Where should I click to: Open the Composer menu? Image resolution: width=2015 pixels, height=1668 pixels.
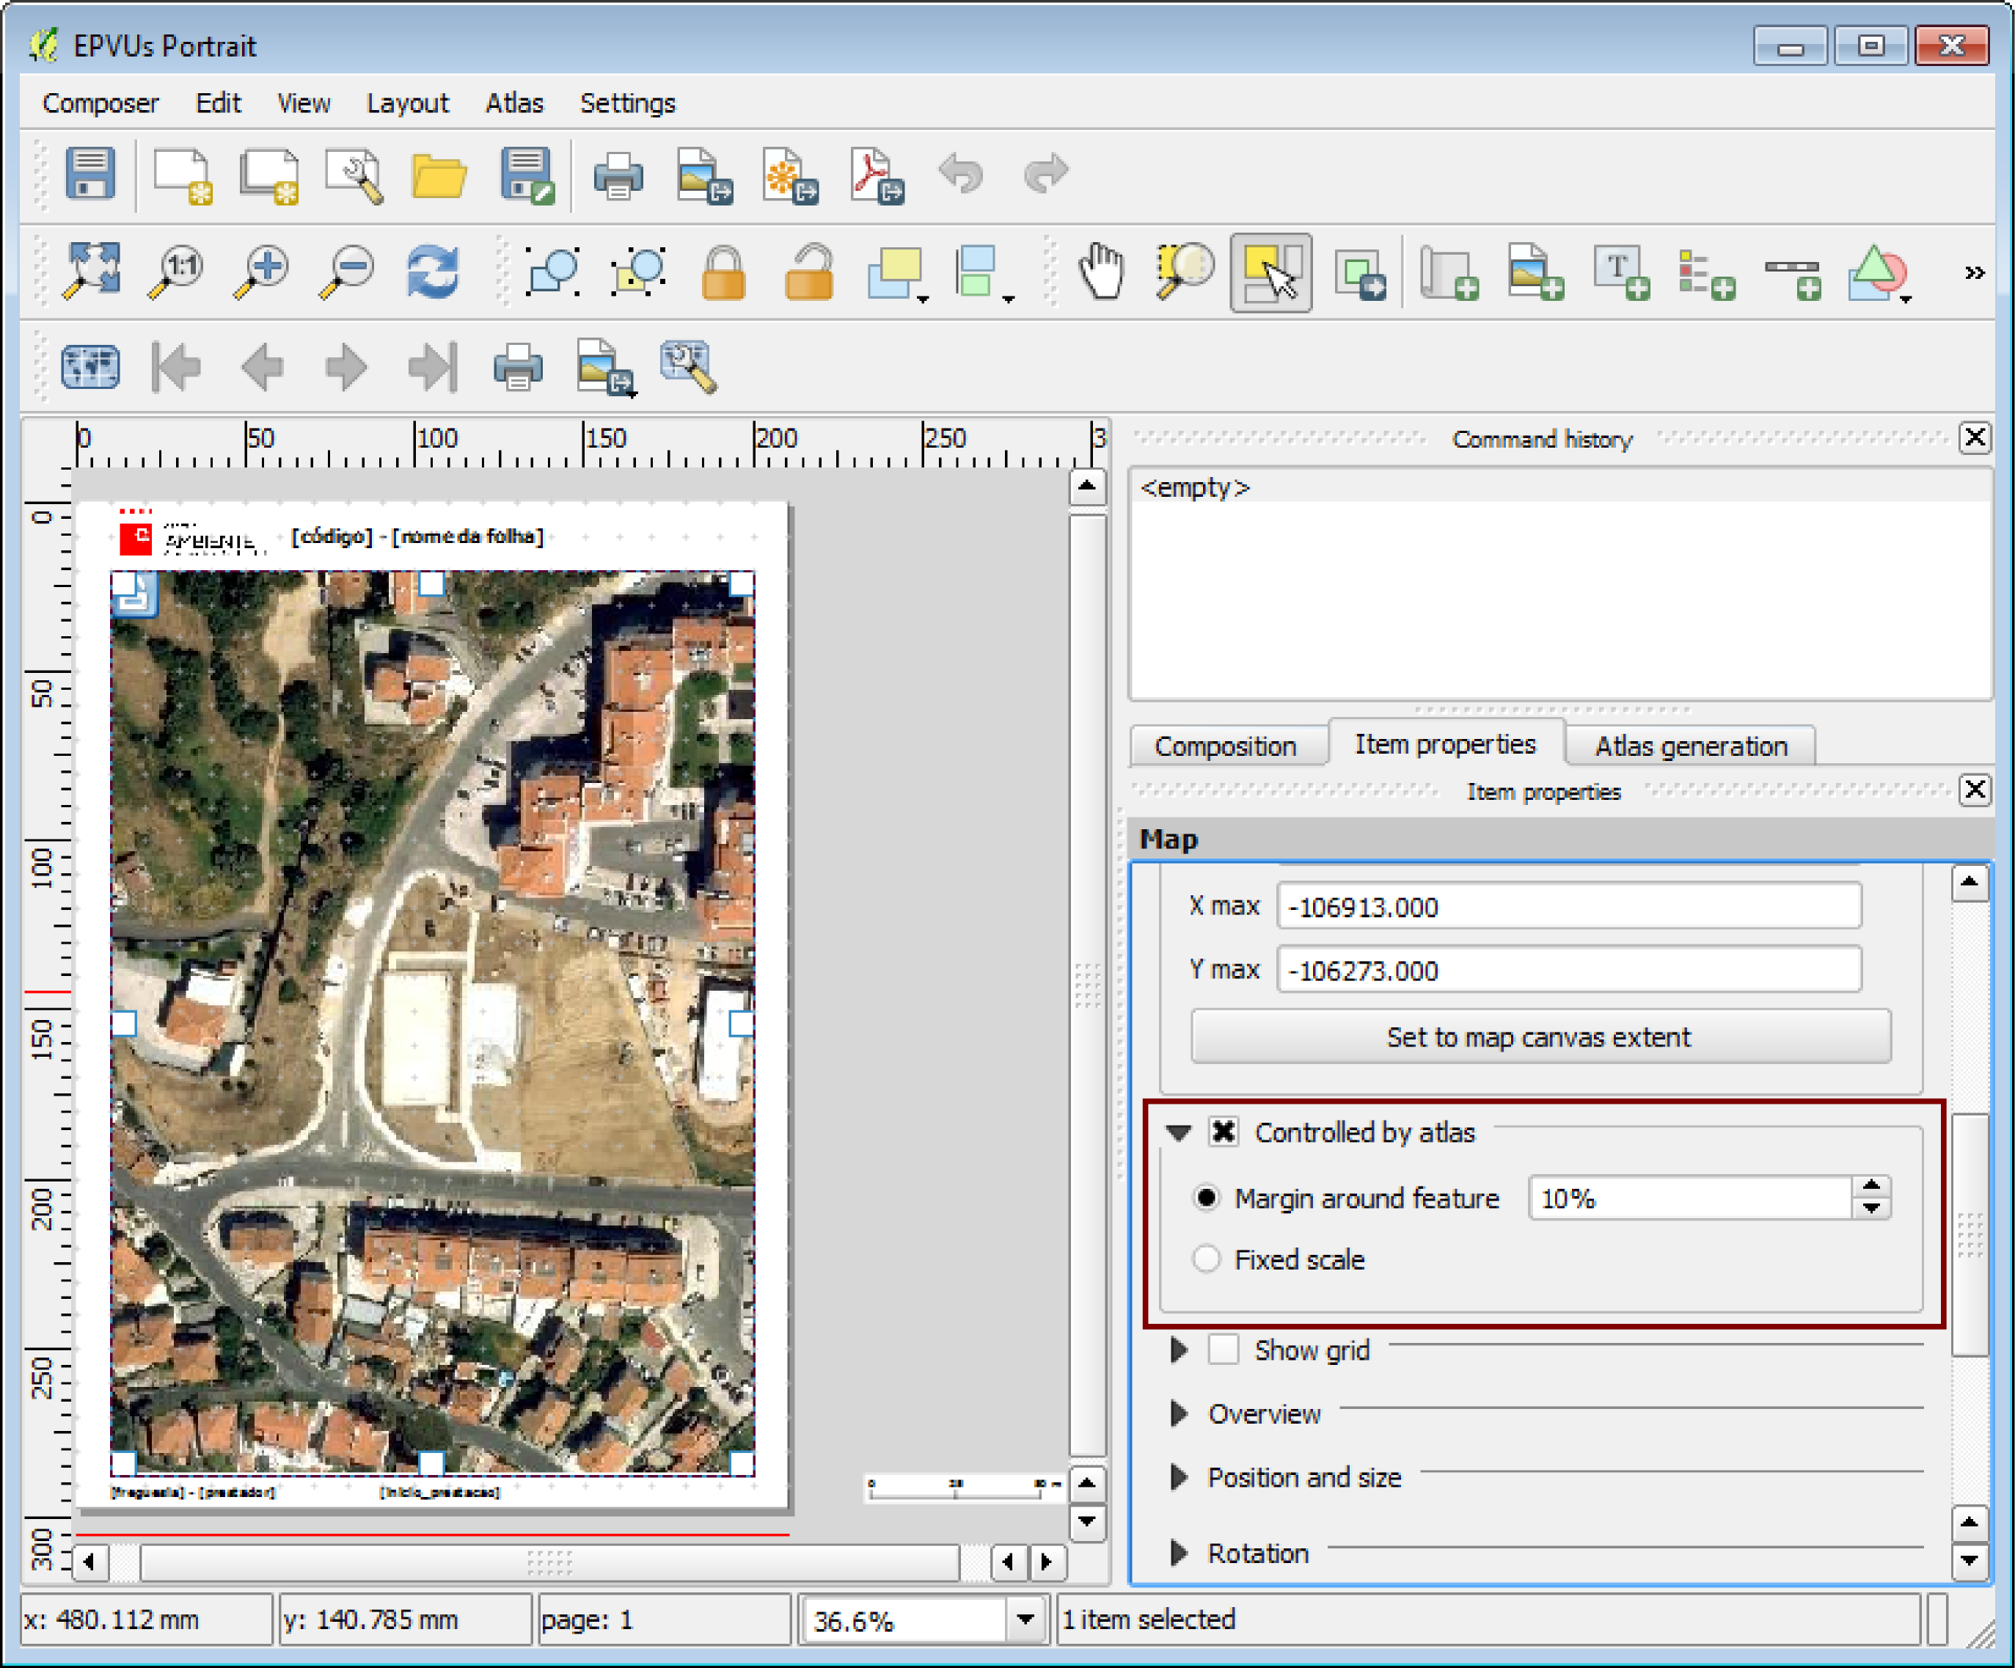100,103
